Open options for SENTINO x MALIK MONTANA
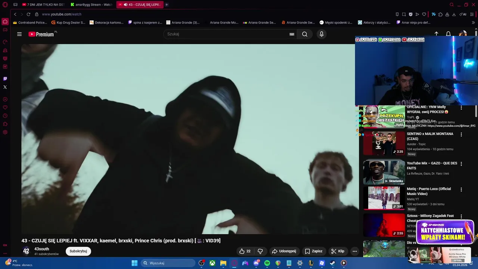The image size is (478, 269). pos(461,134)
